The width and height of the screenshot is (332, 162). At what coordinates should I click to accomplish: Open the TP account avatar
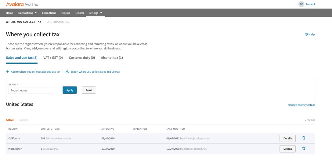click(x=301, y=4)
